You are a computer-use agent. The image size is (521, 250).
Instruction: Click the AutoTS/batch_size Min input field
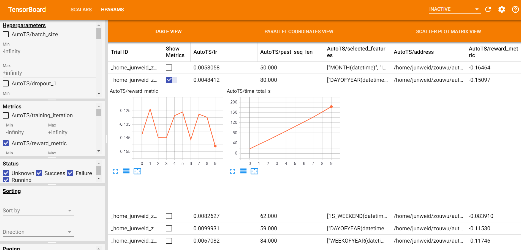pos(49,52)
